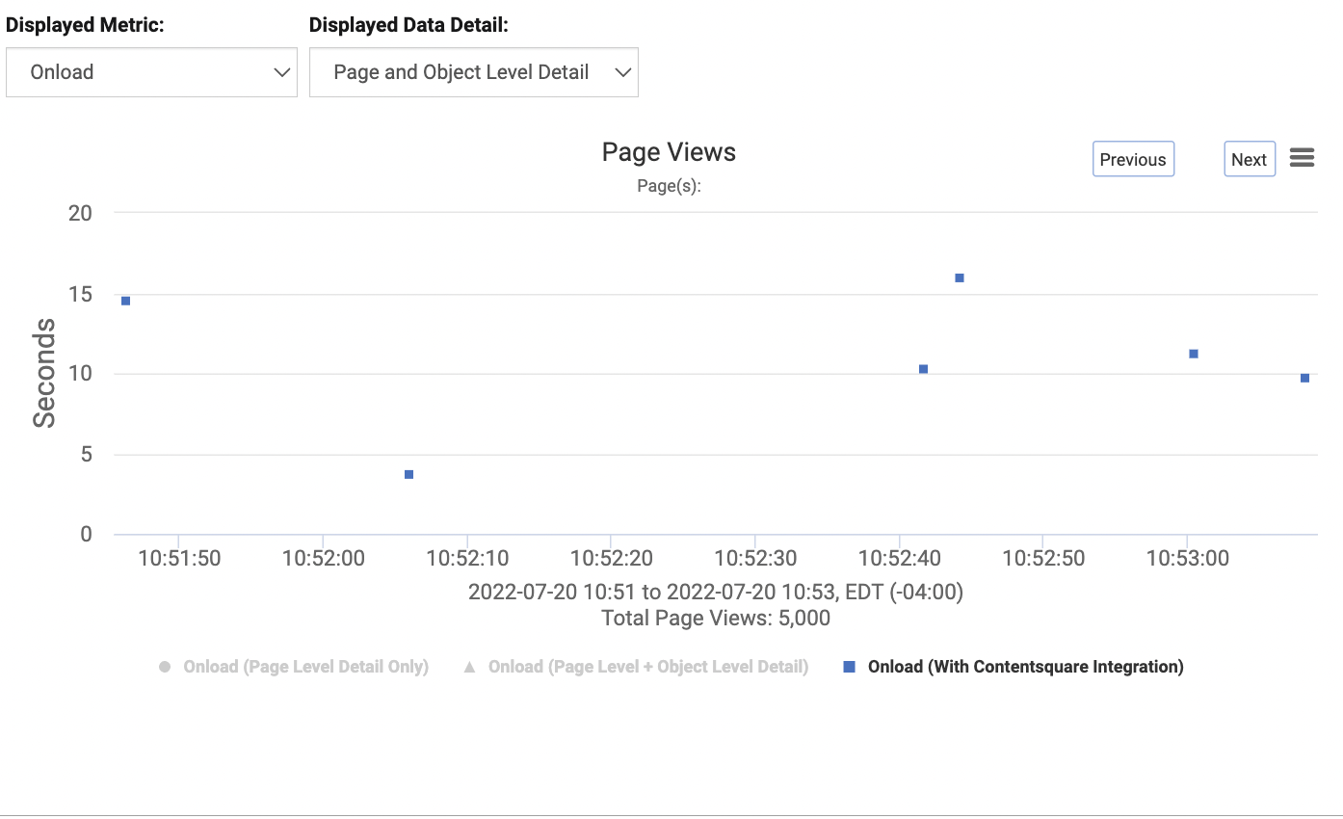
Task: Toggle Onload (With Contentsquare Integration) legend series
Action: (x=1013, y=667)
